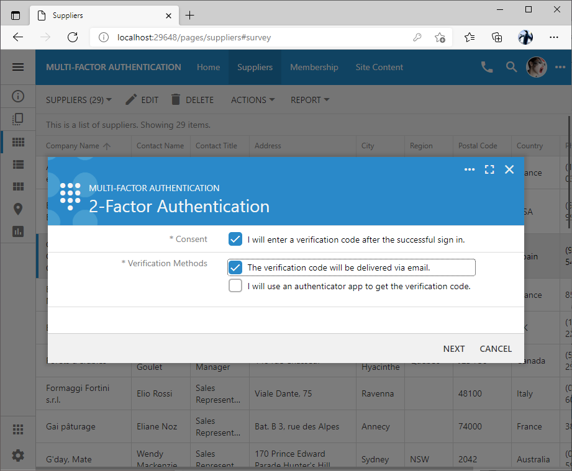This screenshot has width=572, height=471.
Task: Open the Site Content page
Action: [x=379, y=67]
